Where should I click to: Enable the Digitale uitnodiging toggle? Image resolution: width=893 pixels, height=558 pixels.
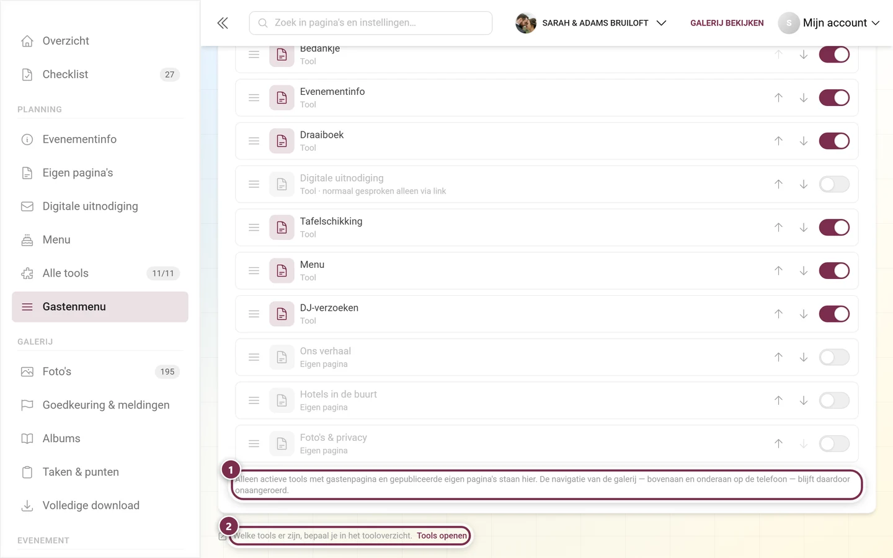tap(834, 184)
